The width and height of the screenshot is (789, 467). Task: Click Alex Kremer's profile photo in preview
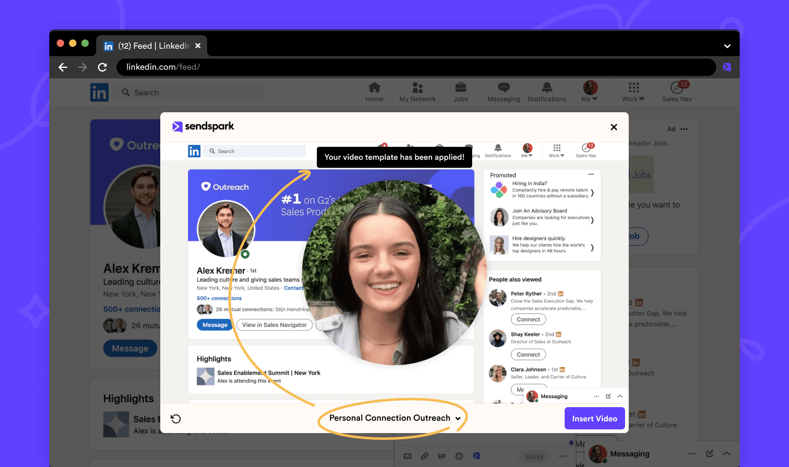click(x=226, y=229)
